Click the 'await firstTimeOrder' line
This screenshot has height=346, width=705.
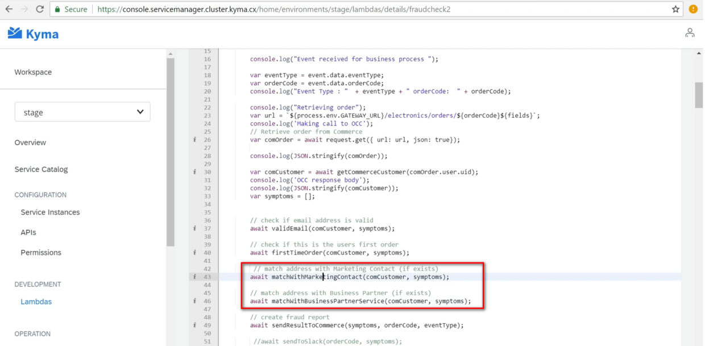(x=329, y=253)
